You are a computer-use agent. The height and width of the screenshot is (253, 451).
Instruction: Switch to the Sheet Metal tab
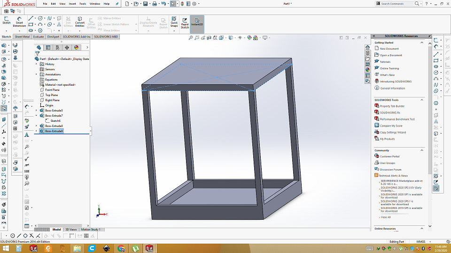tap(22, 37)
